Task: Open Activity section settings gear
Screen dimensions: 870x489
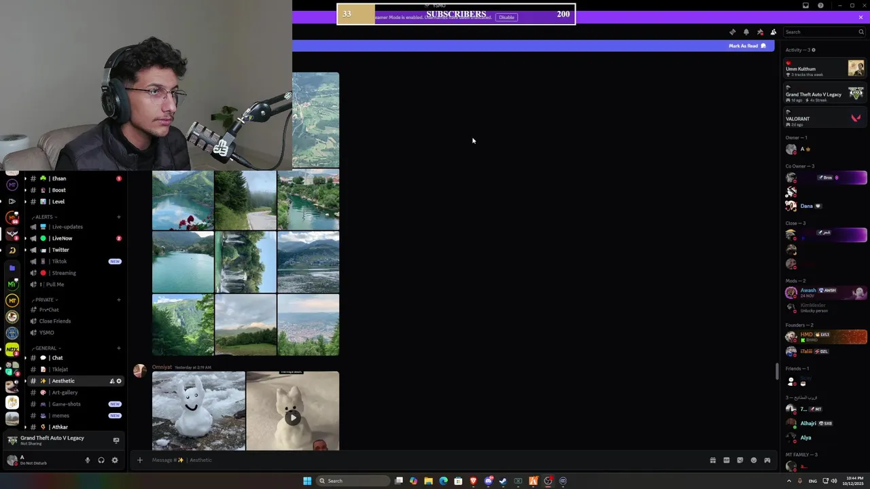Action: 814,50
